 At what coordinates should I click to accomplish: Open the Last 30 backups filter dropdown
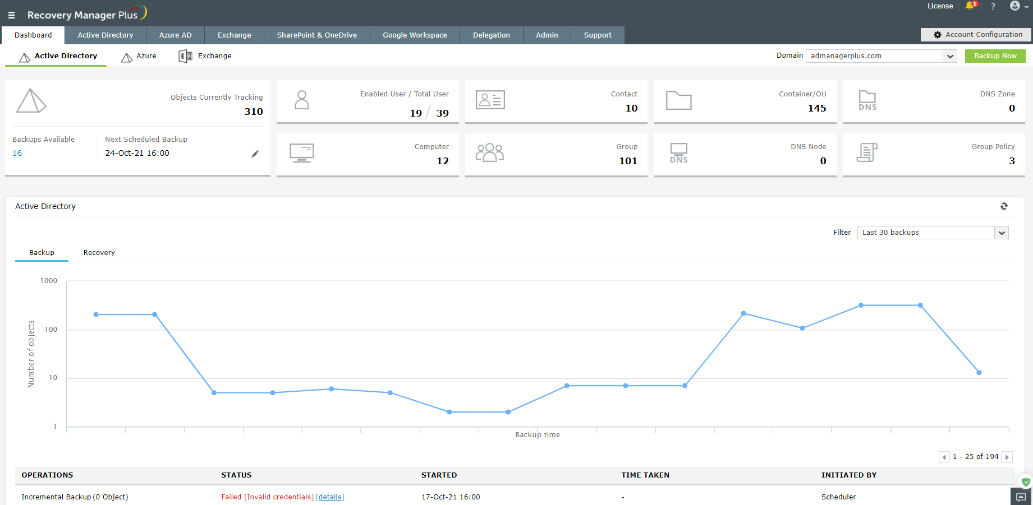1002,232
